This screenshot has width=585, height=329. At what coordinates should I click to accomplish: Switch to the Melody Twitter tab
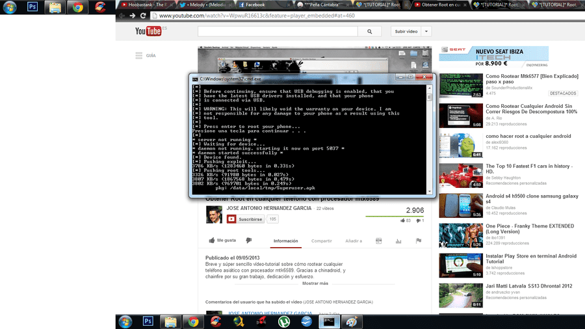coord(204,5)
